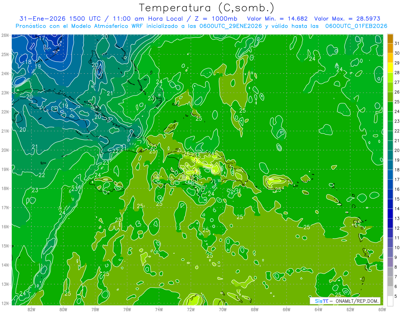The width and height of the screenshot is (406, 314).
Task: Select the colorbar legend value "29"
Action: pyautogui.click(x=397, y=63)
